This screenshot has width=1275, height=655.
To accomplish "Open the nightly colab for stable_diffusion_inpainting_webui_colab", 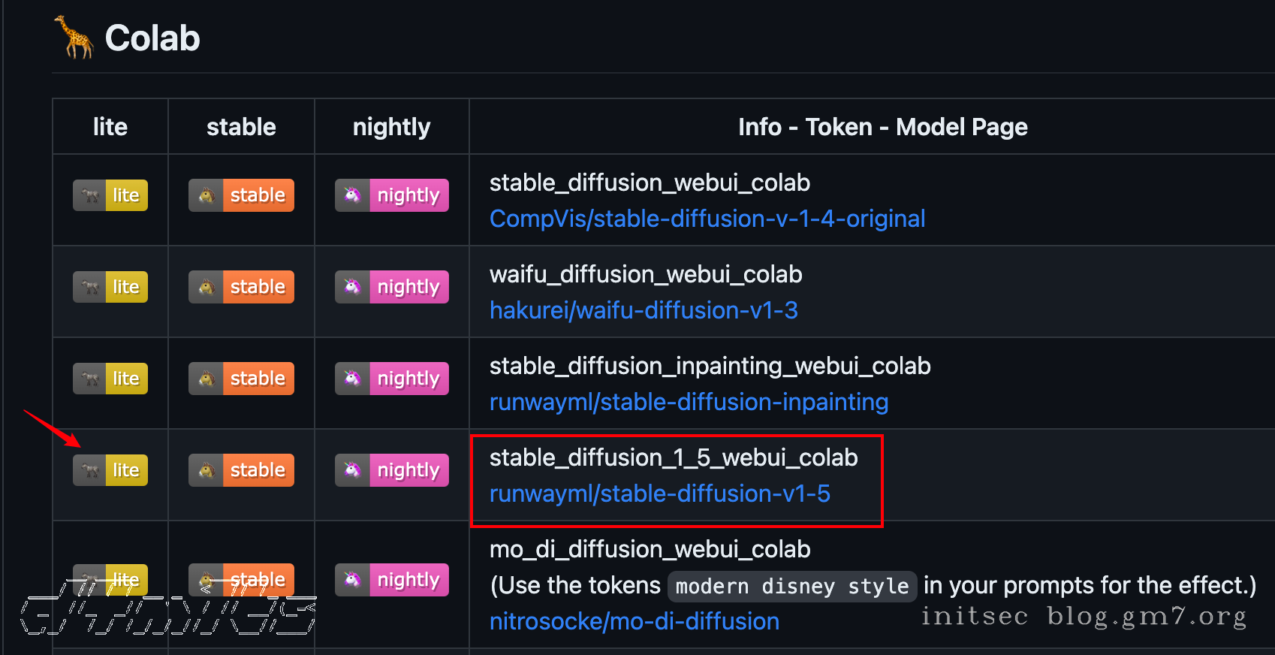I will pyautogui.click(x=391, y=378).
